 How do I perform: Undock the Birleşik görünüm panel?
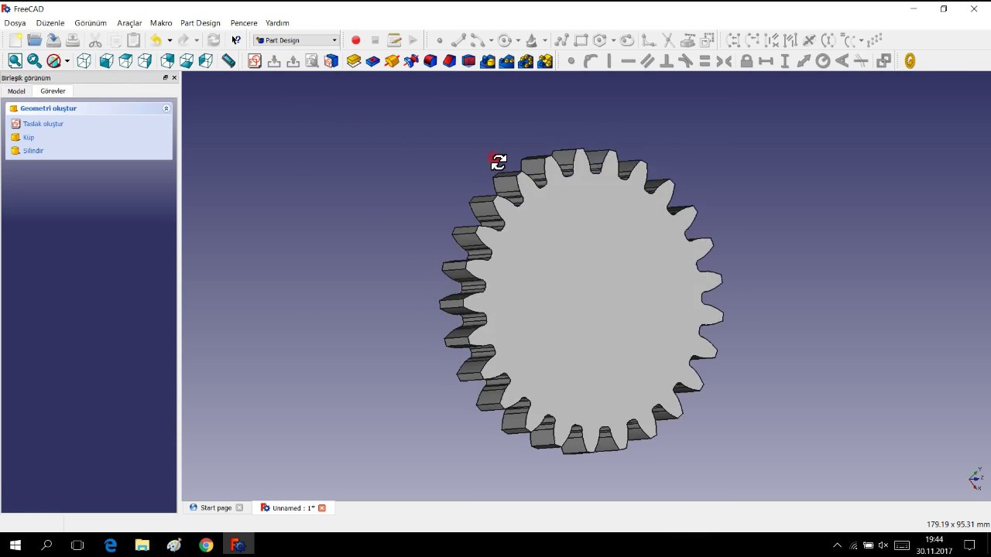tap(165, 78)
